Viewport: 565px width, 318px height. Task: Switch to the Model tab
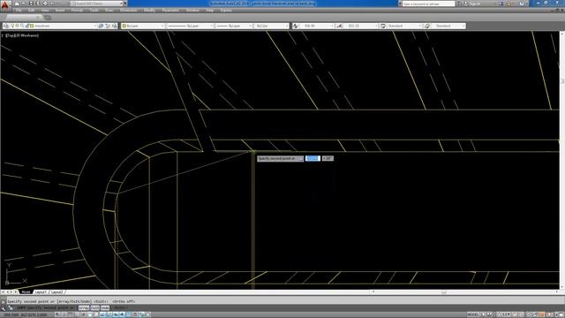click(x=26, y=292)
